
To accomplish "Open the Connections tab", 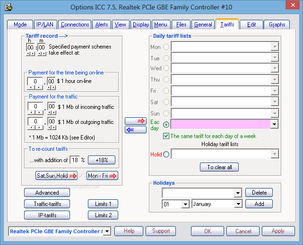I will click(75, 24).
